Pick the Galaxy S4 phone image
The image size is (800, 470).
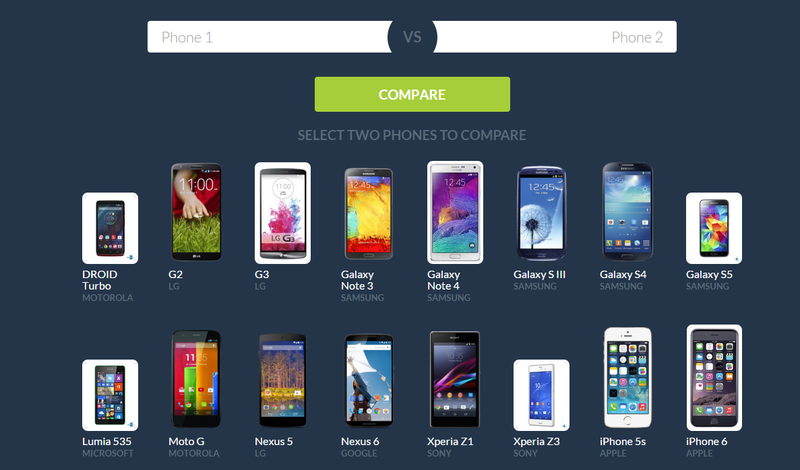(x=627, y=212)
